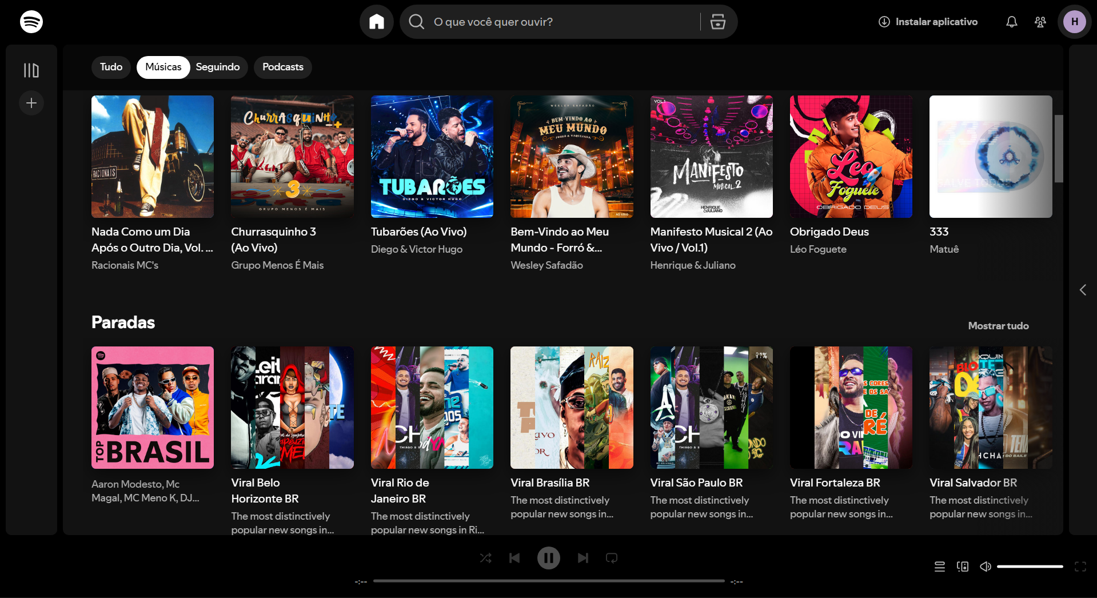The height and width of the screenshot is (598, 1097).
Task: Toggle shuffle playback
Action: point(486,558)
